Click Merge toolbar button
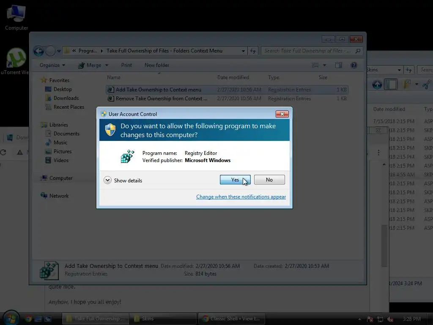433x325 pixels. 90,65
